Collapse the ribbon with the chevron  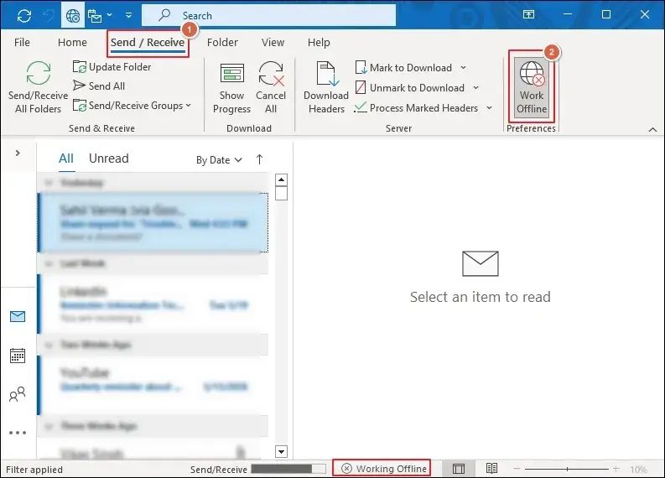652,129
